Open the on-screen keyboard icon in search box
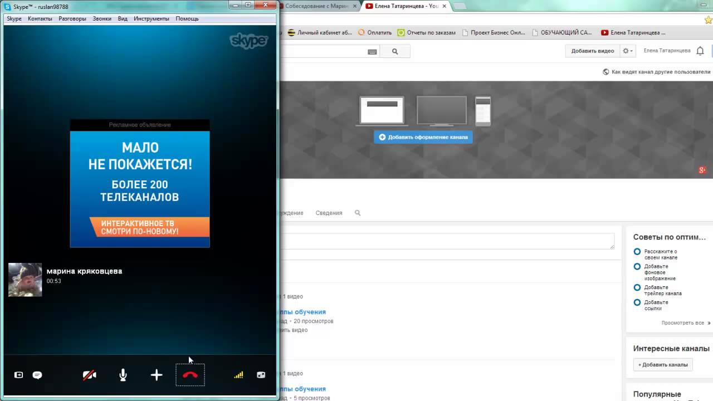The image size is (713, 401). tap(372, 52)
